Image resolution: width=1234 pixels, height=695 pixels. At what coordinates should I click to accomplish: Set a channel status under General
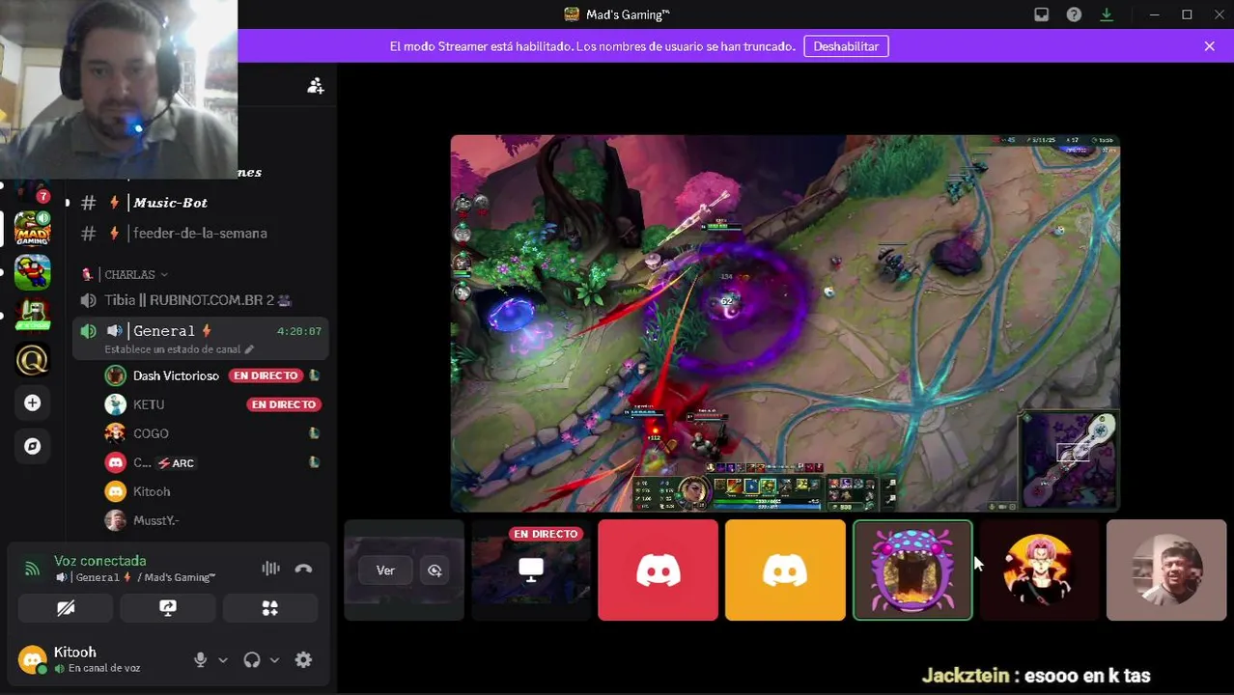tap(179, 349)
